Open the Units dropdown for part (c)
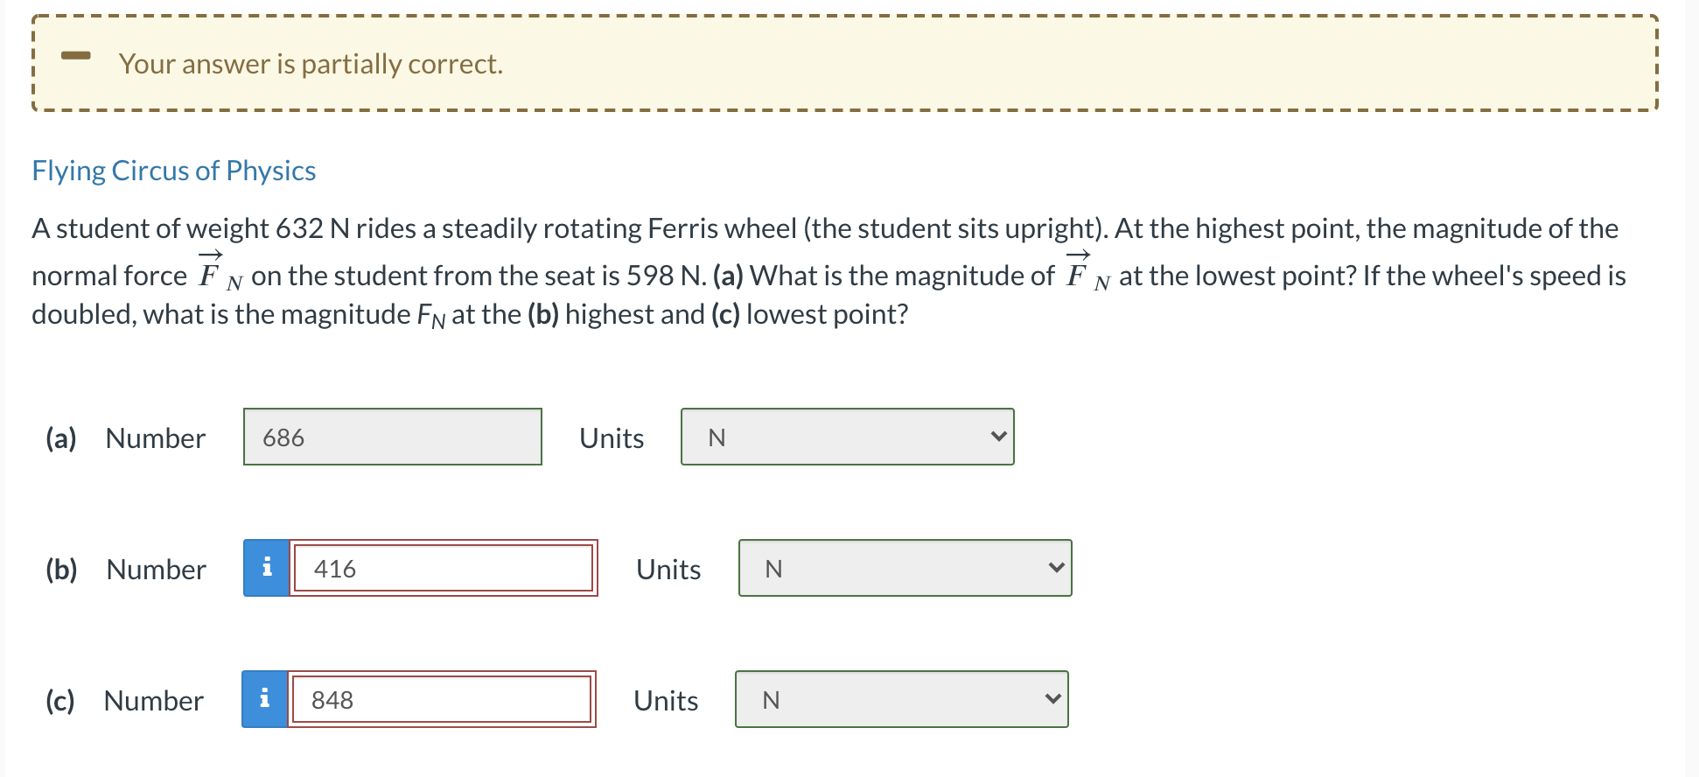The height and width of the screenshot is (777, 1699). (x=901, y=699)
